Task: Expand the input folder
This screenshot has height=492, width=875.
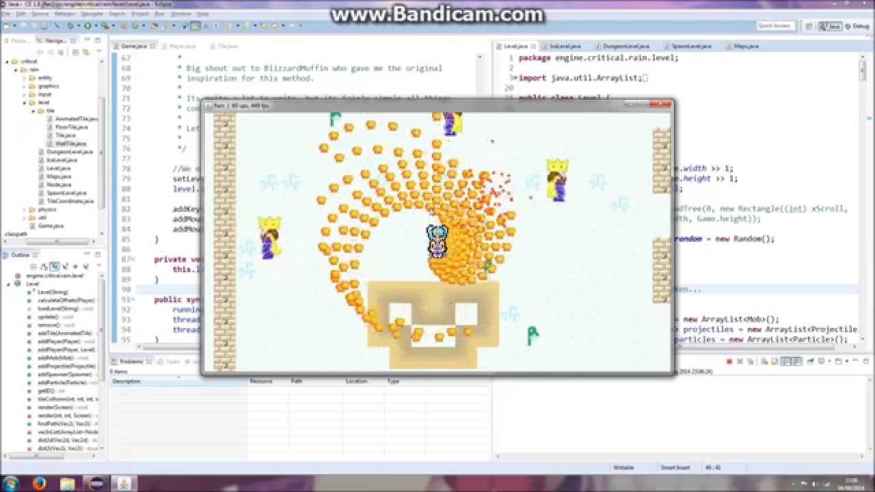Action: 25,94
